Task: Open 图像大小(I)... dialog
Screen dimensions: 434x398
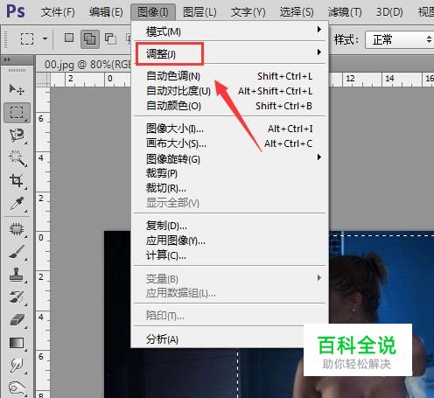Action: click(230, 129)
